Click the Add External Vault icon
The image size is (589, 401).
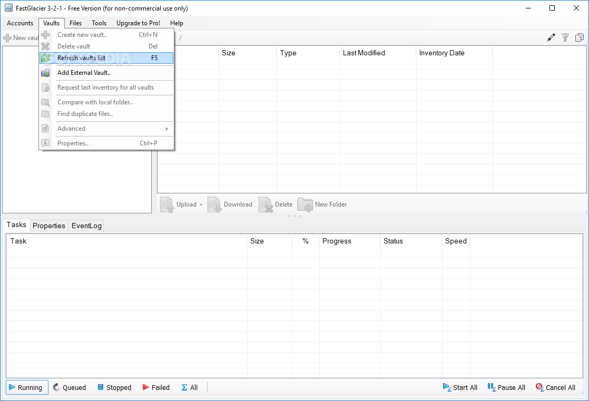(x=45, y=73)
